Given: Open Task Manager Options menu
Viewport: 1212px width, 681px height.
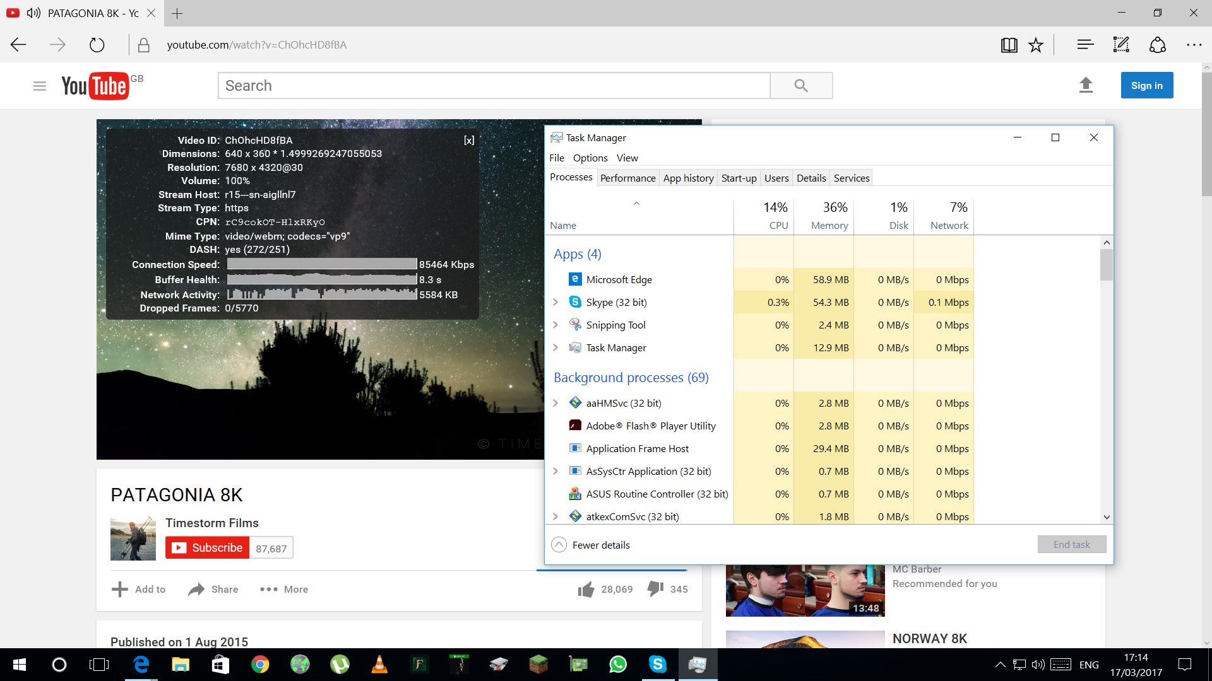Looking at the screenshot, I should 590,158.
